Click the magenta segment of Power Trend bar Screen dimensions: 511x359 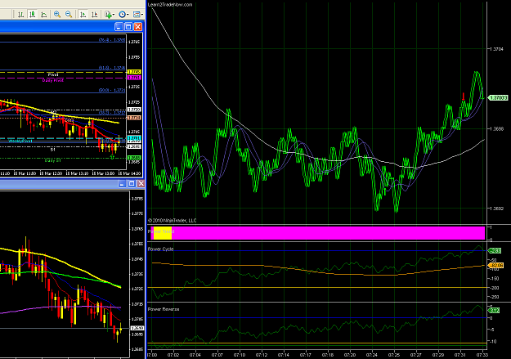pyautogui.click(x=328, y=233)
